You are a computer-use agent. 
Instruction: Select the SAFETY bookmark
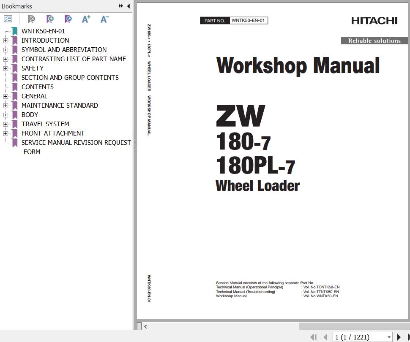(33, 68)
